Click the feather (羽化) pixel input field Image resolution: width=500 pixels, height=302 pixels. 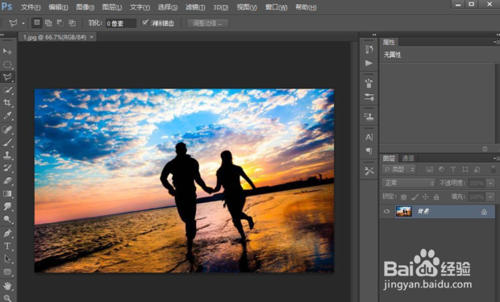[121, 23]
